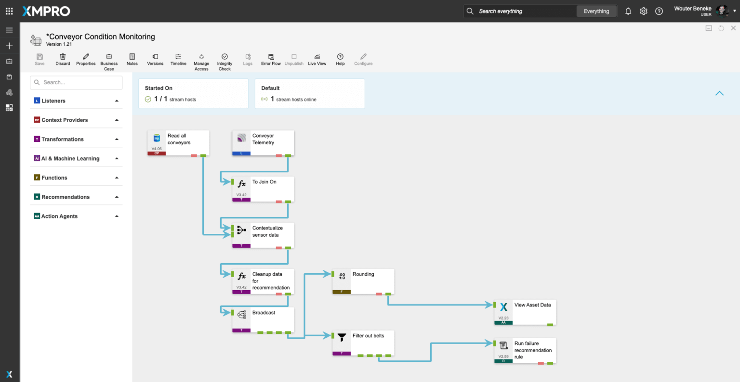Open the Business Case icon
Image resolution: width=740 pixels, height=382 pixels.
click(109, 57)
